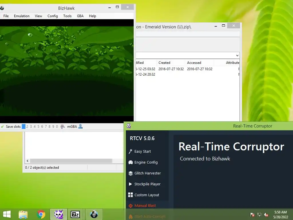
Task: Trigger Manual Blast in RTCV
Action: click(142, 206)
